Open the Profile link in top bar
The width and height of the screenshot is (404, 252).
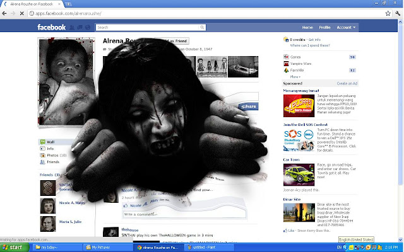click(x=324, y=27)
